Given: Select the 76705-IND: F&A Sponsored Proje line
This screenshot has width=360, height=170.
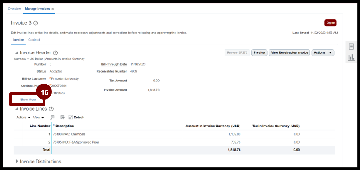Looking at the screenshot, I should point(76,142).
